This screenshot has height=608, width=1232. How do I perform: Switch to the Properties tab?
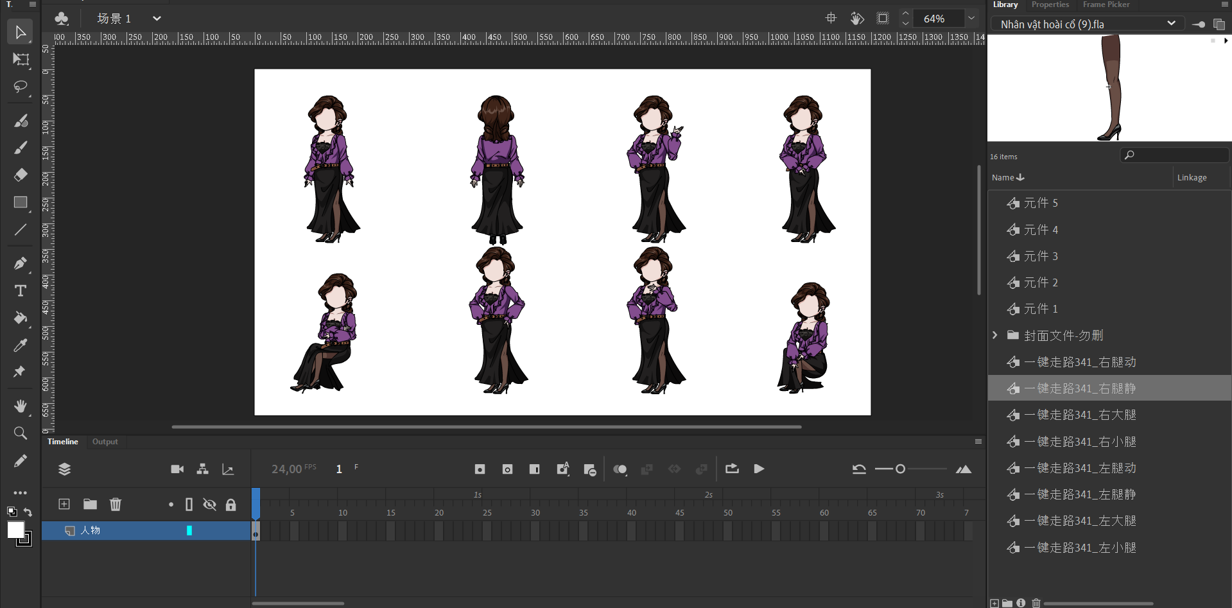click(x=1050, y=4)
